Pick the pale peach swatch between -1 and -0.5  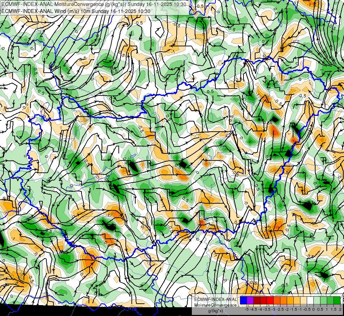[304, 300]
